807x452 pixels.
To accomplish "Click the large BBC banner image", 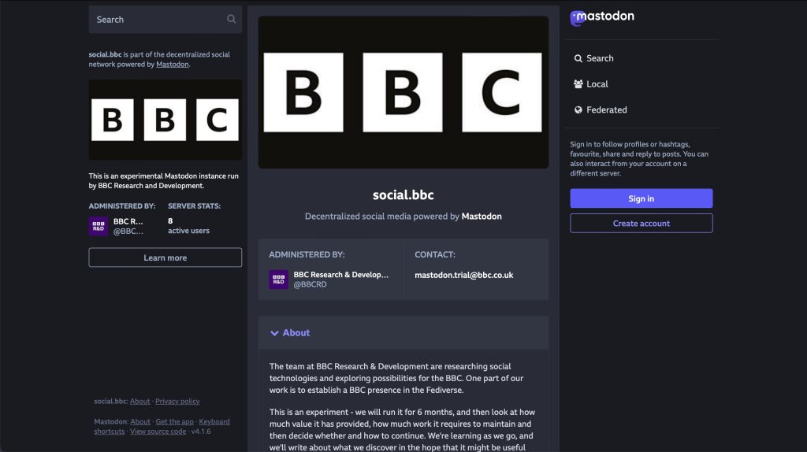I will (x=403, y=93).
